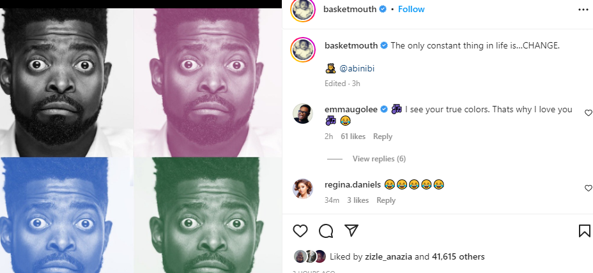The image size is (593, 273).
Task: Share post via paper plane icon
Action: click(x=351, y=230)
